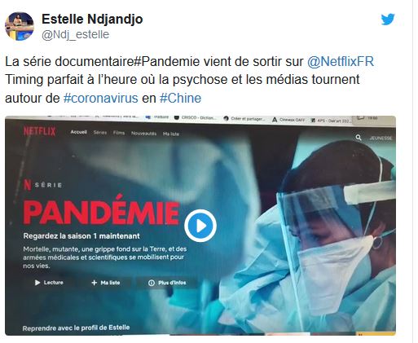Click the Lecture play triangle icon
Image resolution: width=418 pixels, height=343 pixels.
pyautogui.click(x=37, y=283)
